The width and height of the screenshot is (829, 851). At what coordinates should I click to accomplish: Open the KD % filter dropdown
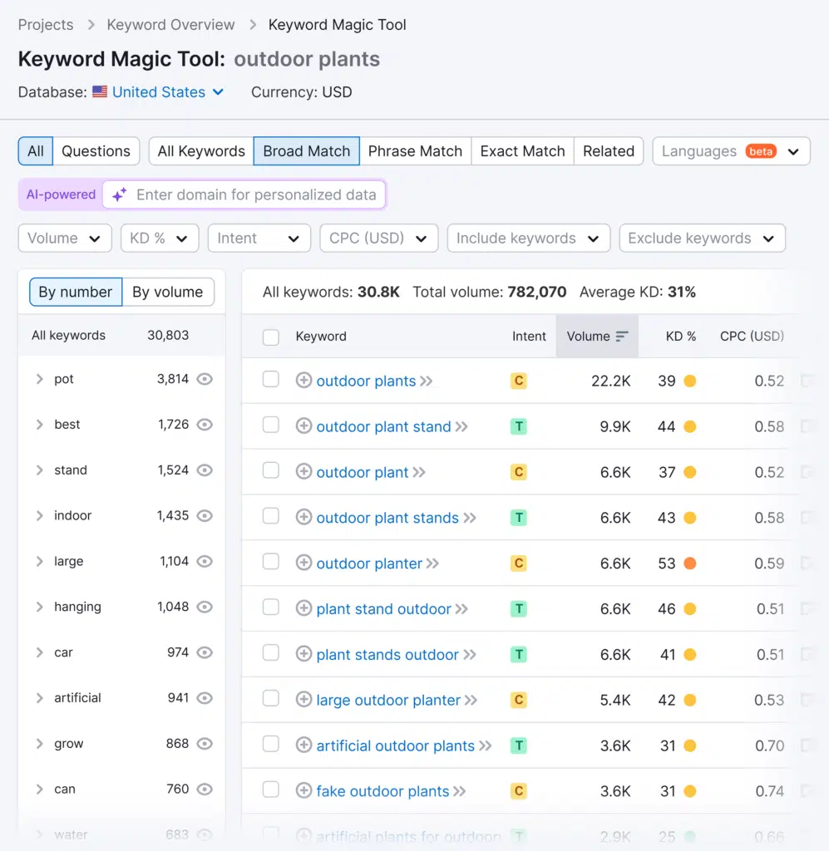tap(159, 239)
